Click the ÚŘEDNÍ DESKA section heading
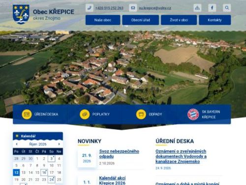 tap(175, 141)
